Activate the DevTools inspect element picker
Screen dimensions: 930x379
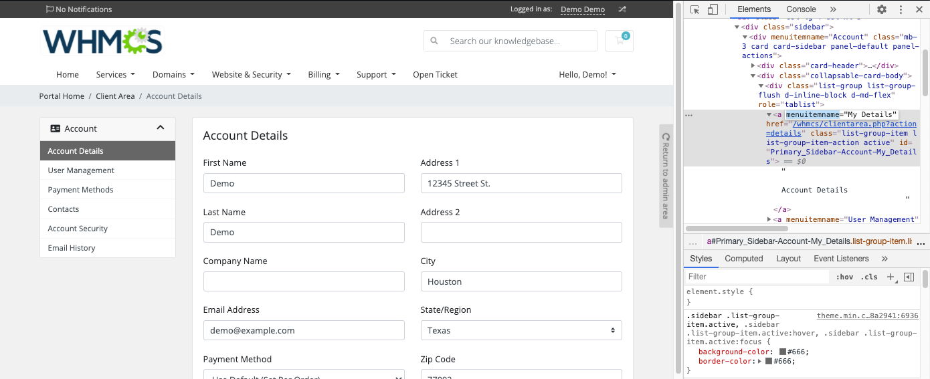point(695,9)
